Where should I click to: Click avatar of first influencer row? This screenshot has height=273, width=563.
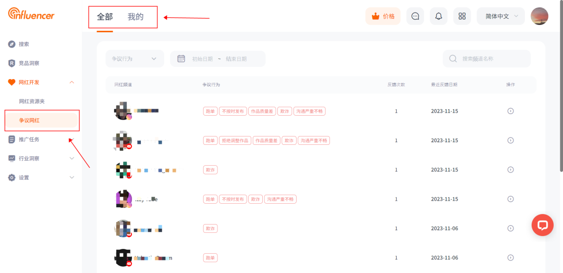[x=123, y=111]
